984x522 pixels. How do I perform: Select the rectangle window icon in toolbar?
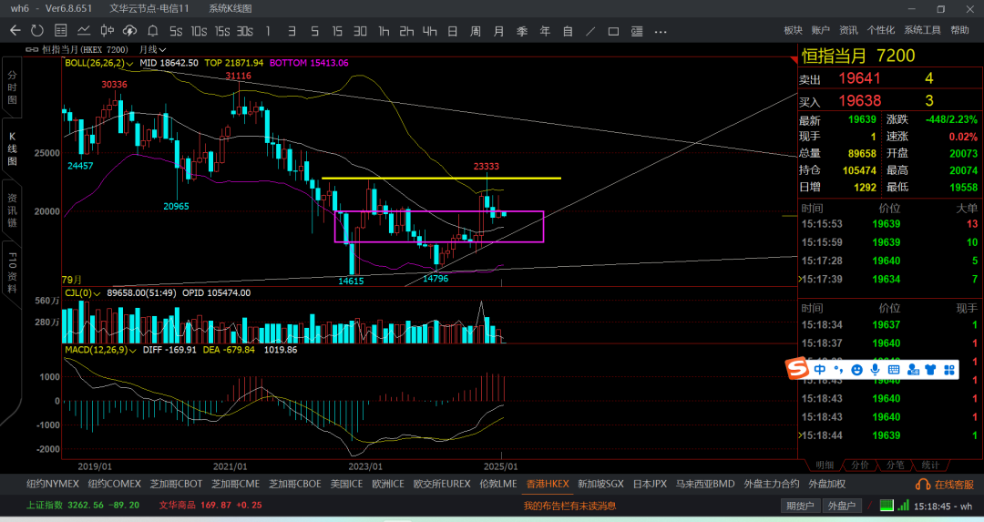(x=614, y=31)
